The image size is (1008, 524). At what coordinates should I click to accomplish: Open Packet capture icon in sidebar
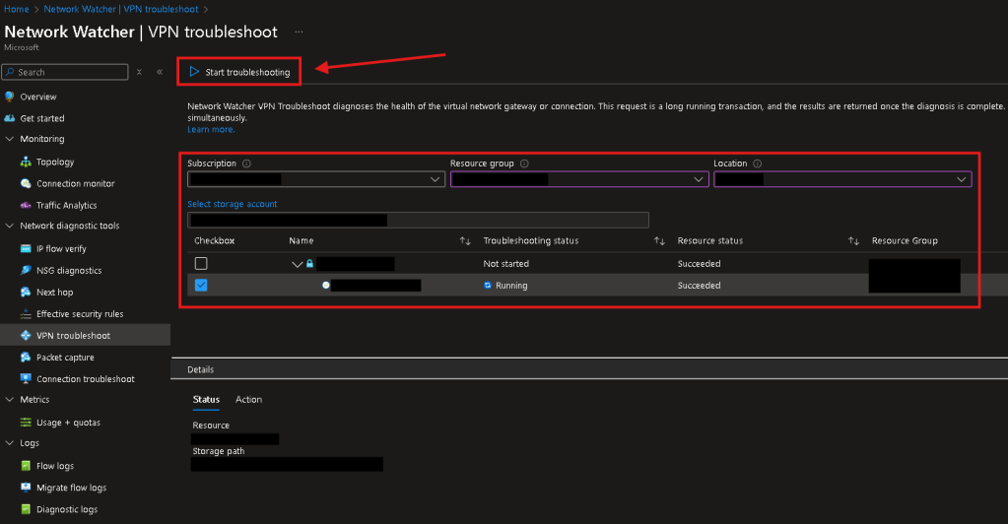(27, 358)
